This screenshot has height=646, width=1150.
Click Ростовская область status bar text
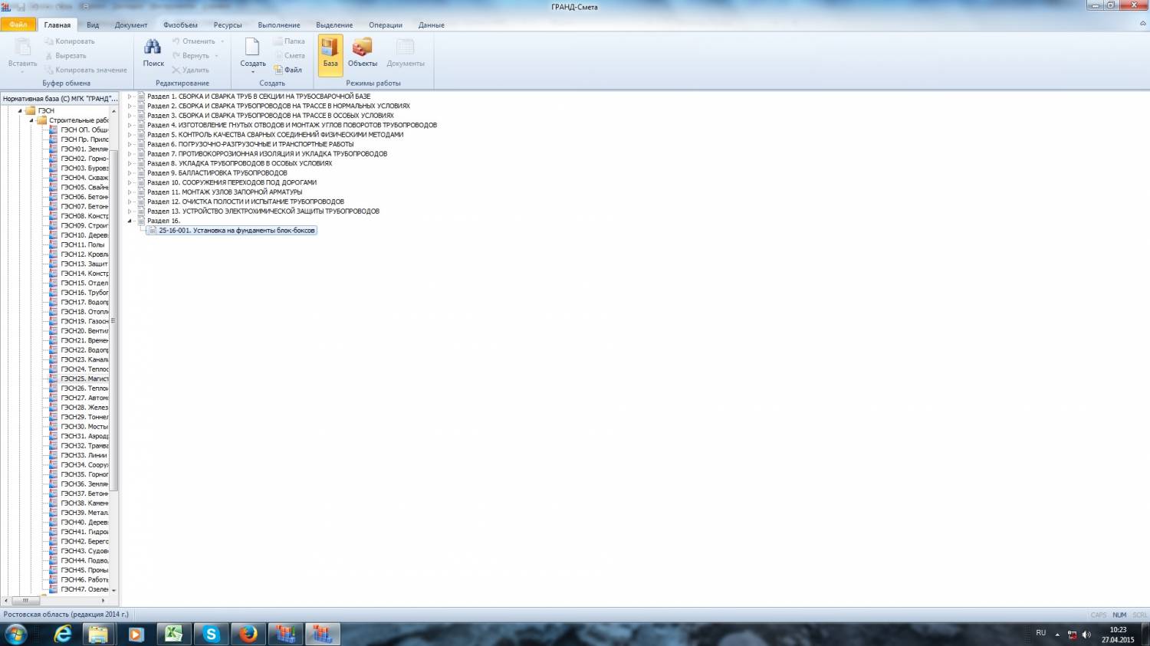point(66,615)
